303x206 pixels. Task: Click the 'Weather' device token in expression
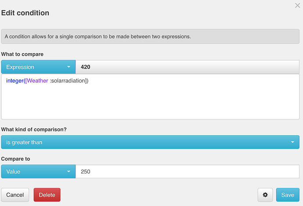(37, 80)
